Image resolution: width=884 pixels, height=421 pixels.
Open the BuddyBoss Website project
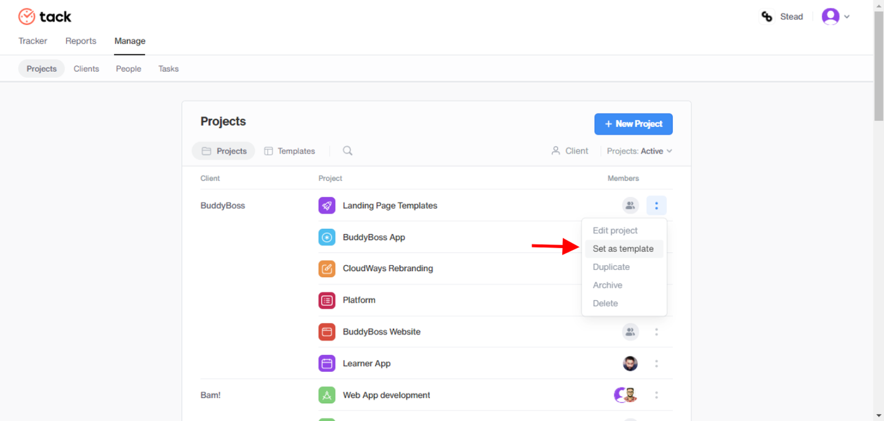[382, 332]
